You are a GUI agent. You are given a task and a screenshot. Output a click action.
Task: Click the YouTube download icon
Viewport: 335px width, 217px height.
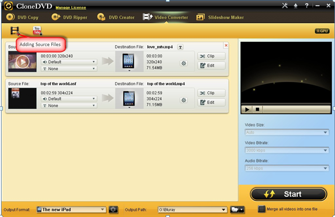(x=37, y=31)
